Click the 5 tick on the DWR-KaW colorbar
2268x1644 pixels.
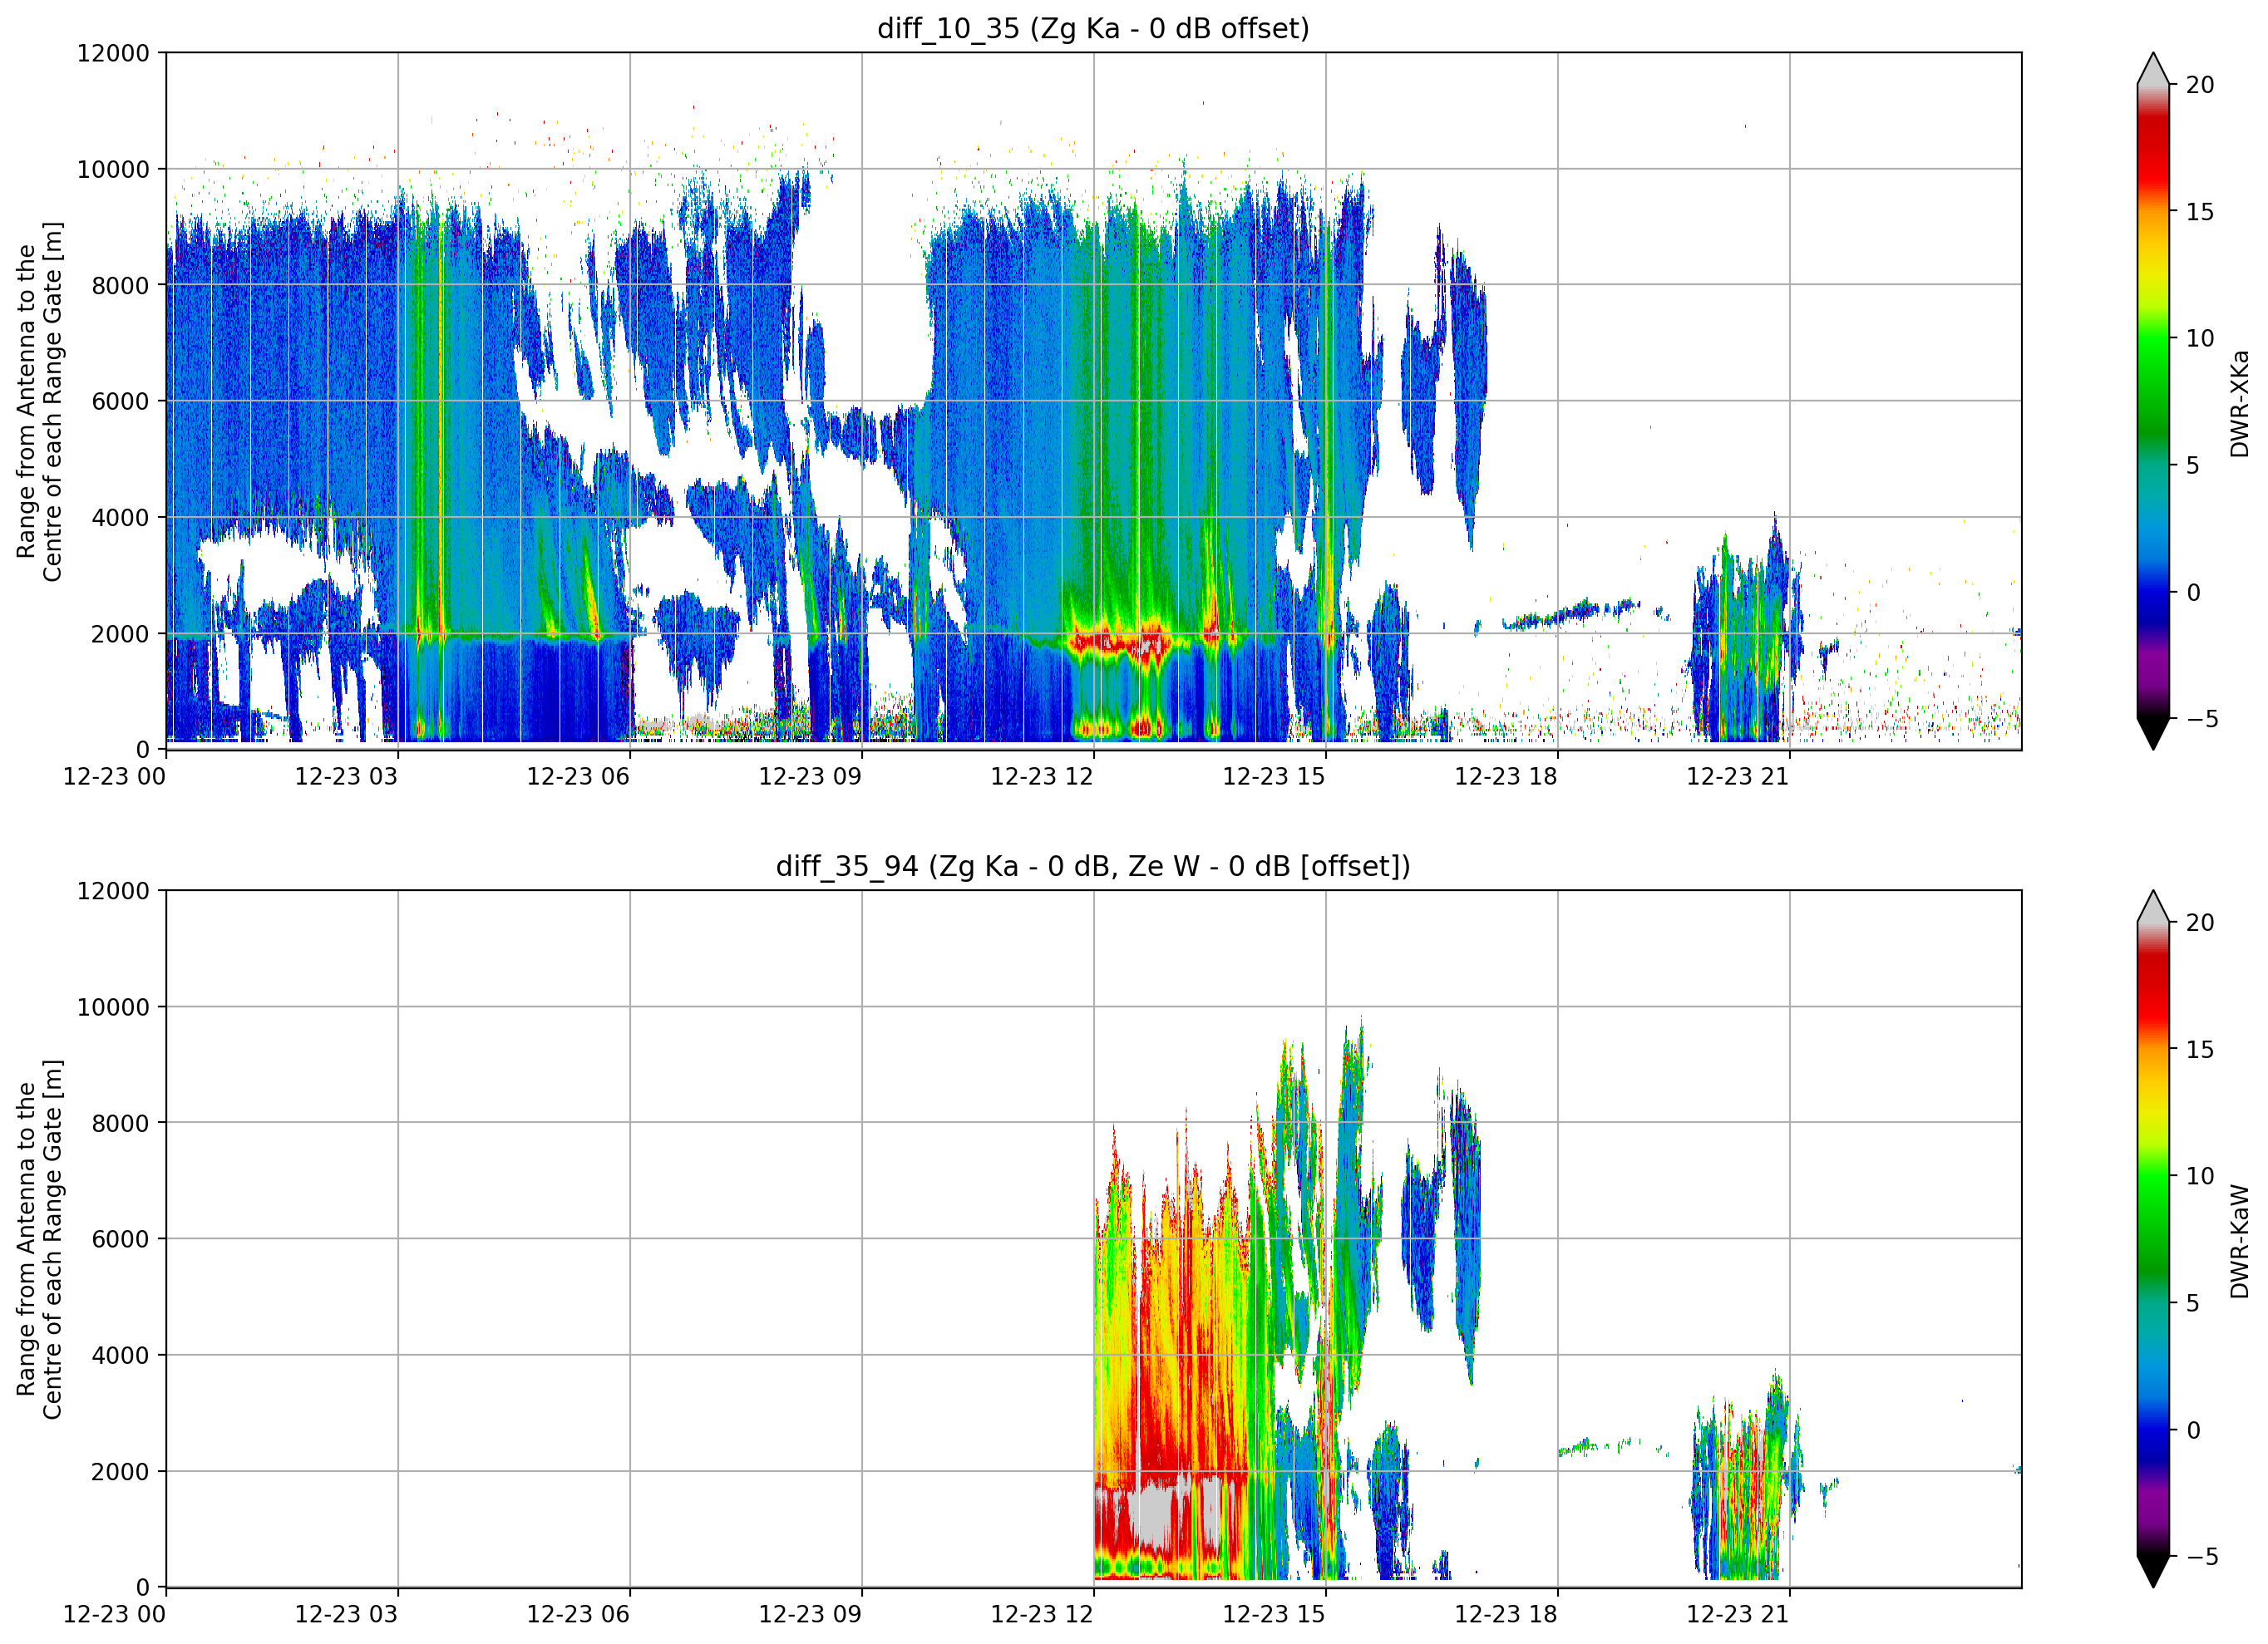pyautogui.click(x=2193, y=1303)
